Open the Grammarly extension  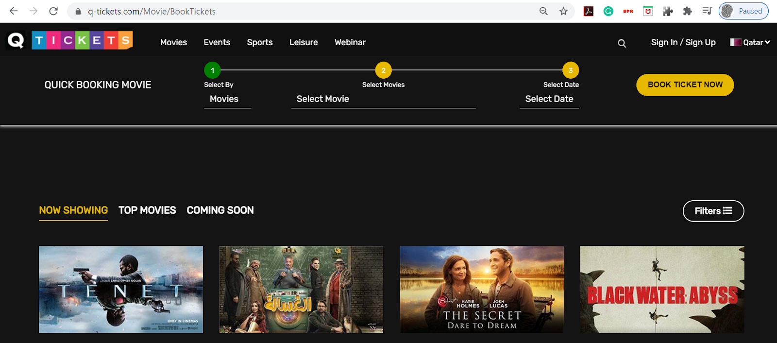coord(608,11)
